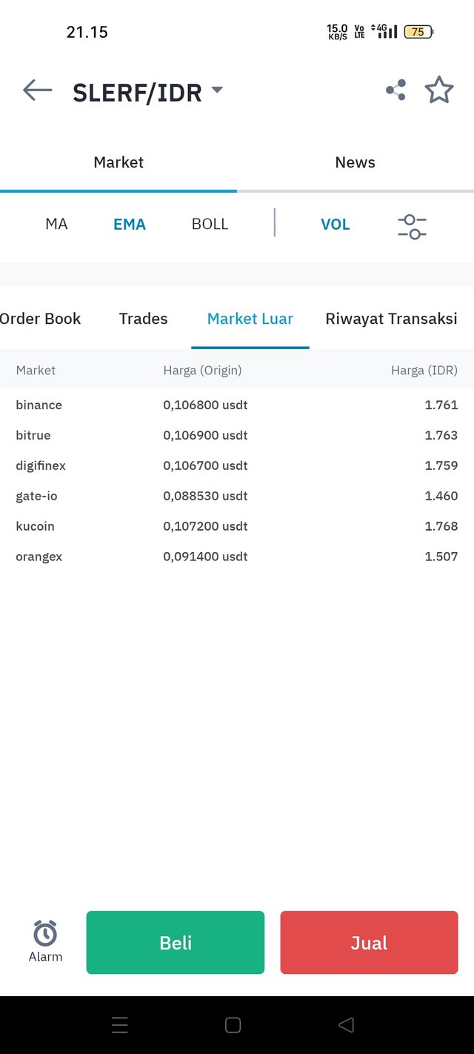This screenshot has height=1054, width=474.
Task: Tap the red Jual button
Action: (x=369, y=942)
